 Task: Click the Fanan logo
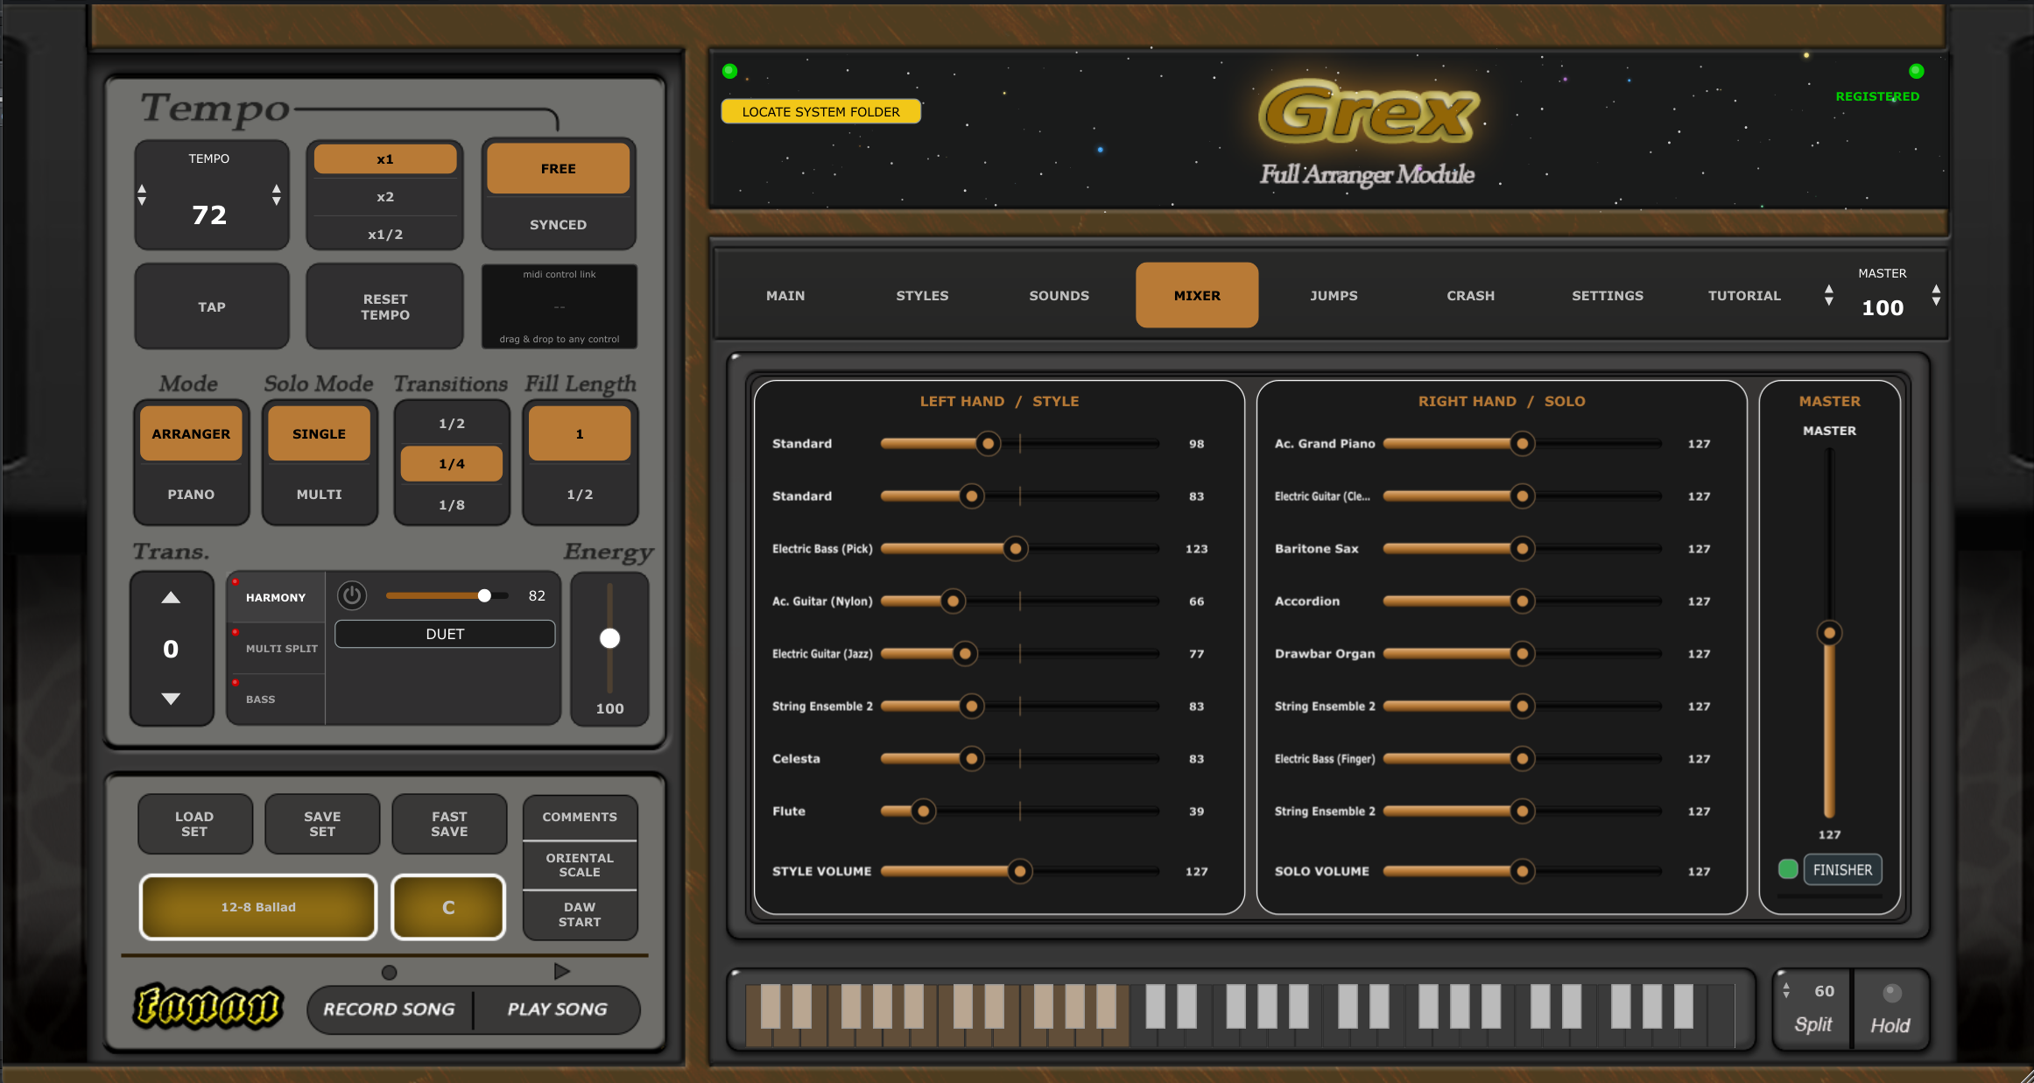208,1006
